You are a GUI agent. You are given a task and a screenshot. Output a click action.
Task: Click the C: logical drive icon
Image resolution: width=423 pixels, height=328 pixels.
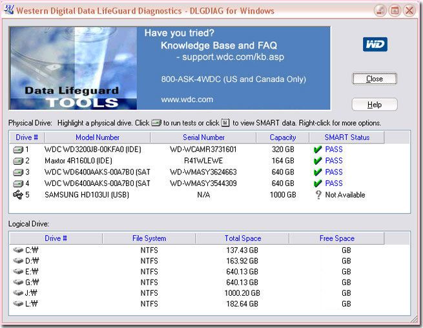[x=18, y=250]
